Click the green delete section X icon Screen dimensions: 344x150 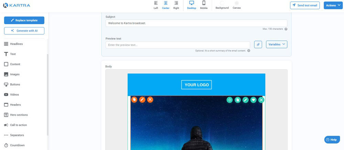click(x=261, y=100)
